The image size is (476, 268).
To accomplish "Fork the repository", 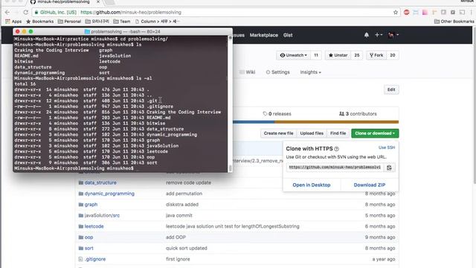I will [376, 55].
